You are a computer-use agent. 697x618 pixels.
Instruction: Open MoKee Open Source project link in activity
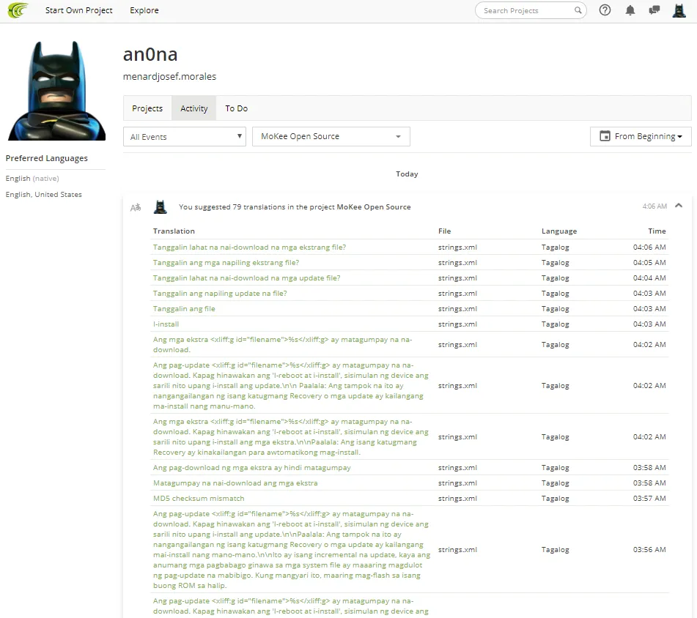tap(373, 207)
